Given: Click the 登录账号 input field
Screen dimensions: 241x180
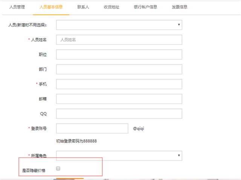Looking at the screenshot, I should coord(92,128).
